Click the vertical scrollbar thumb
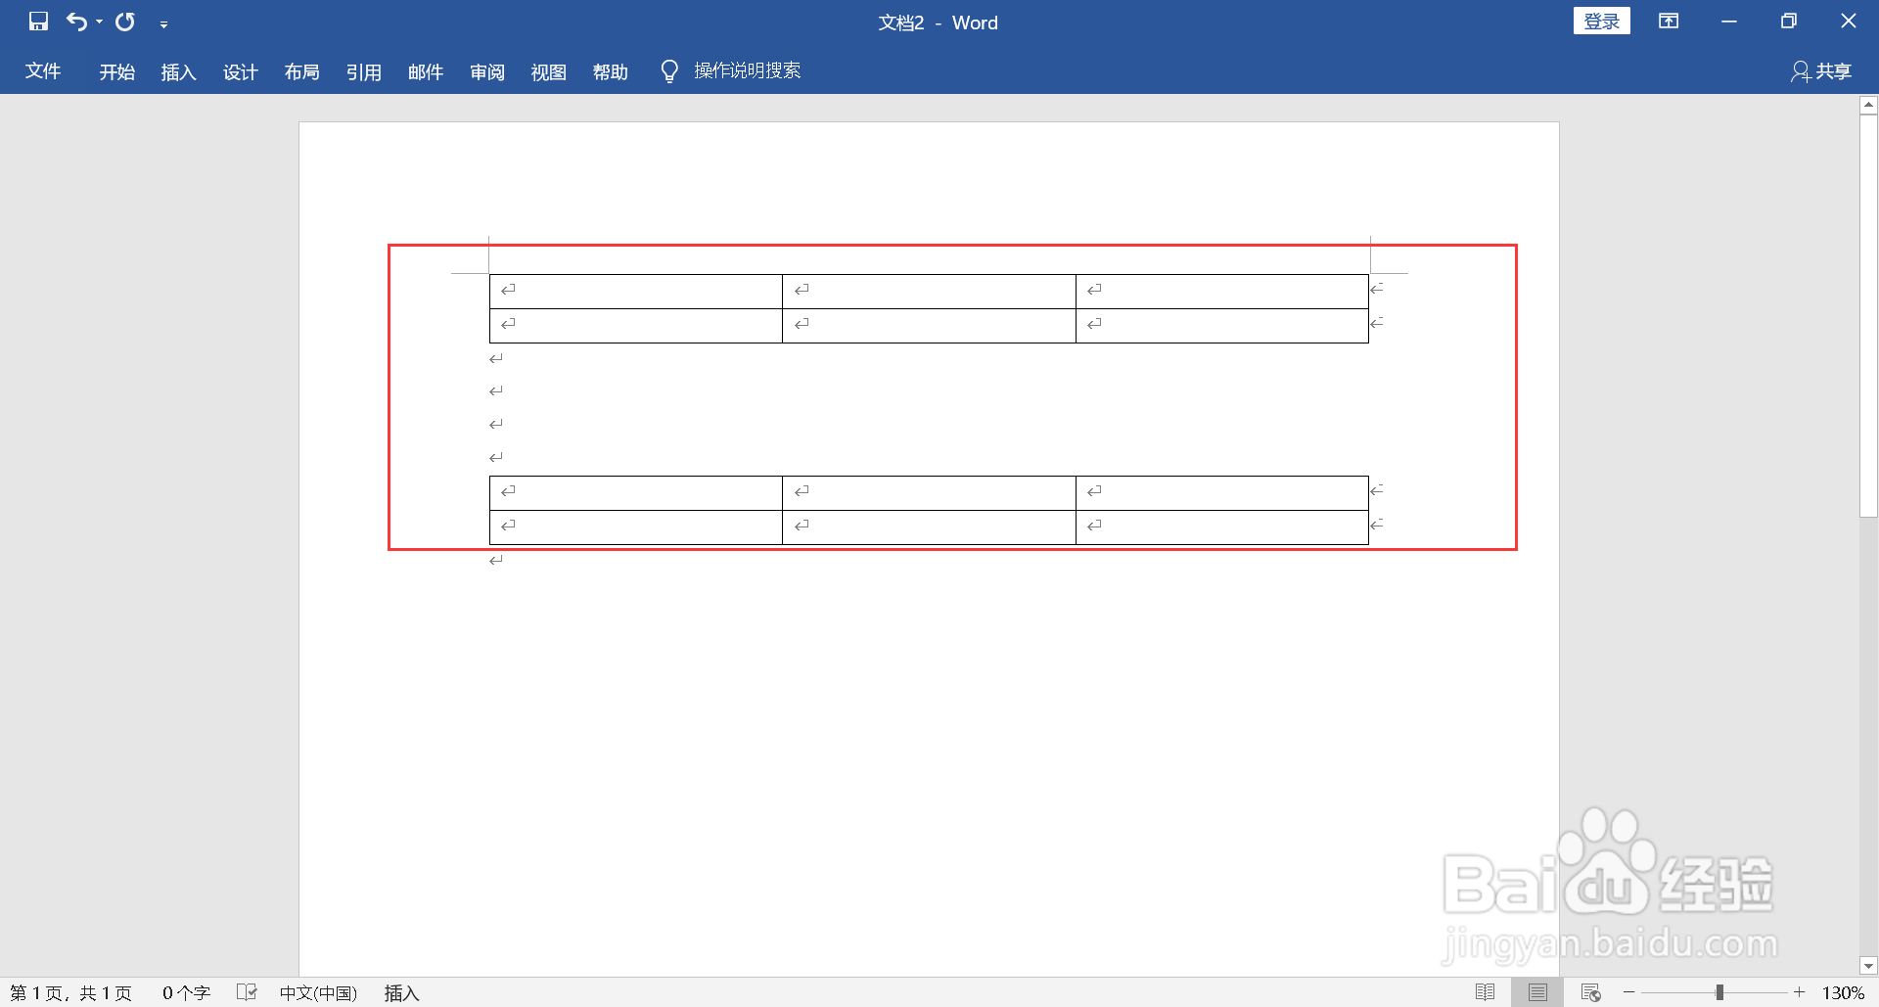 (1868, 315)
